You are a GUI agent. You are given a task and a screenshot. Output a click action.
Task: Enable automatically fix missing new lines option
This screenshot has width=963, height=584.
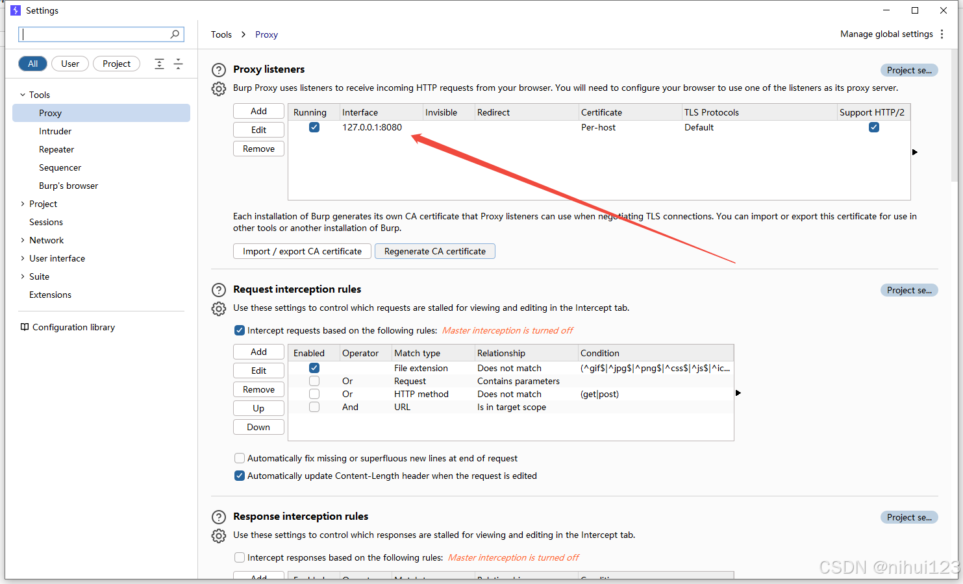coord(240,458)
